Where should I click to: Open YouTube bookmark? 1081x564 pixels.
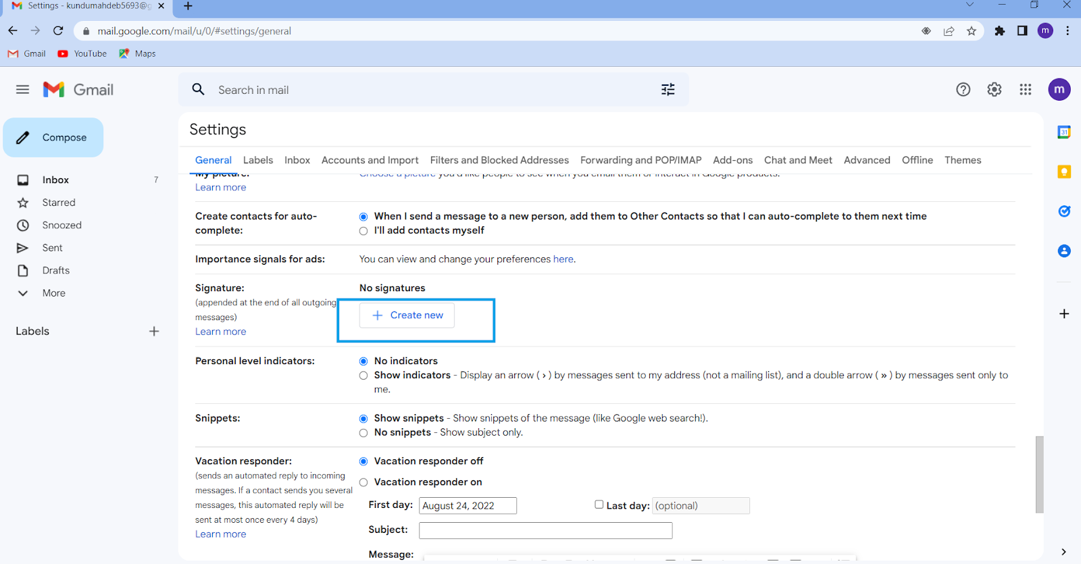click(x=82, y=53)
